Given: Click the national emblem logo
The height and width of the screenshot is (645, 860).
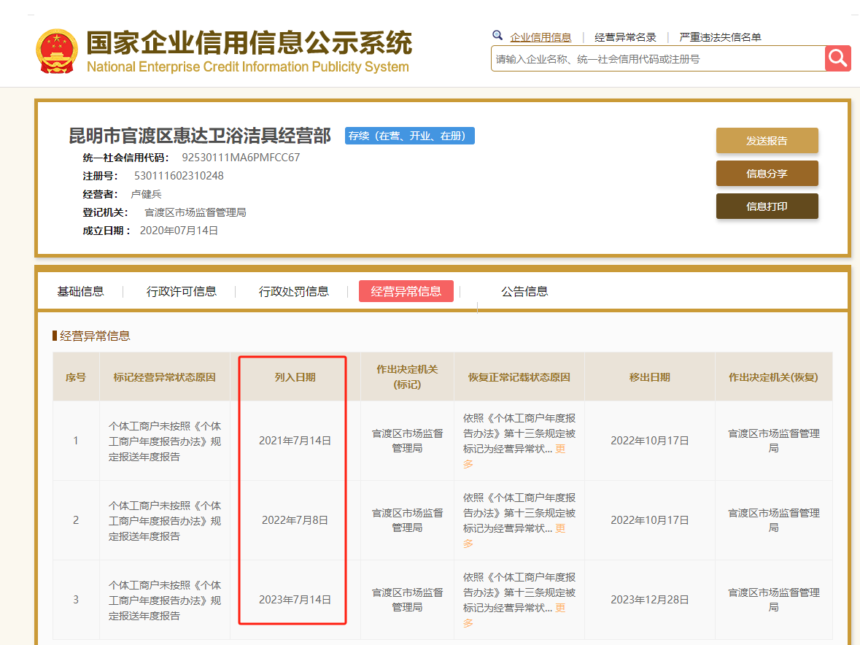Looking at the screenshot, I should pos(56,51).
